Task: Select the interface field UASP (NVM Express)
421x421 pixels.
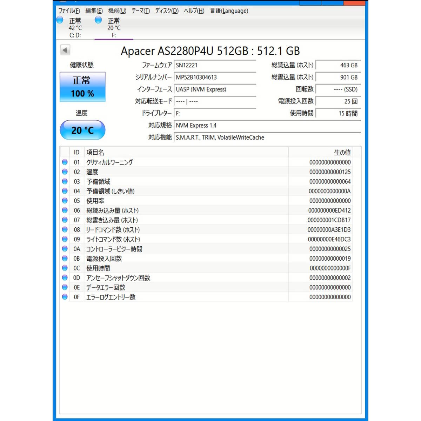Action: click(x=215, y=89)
